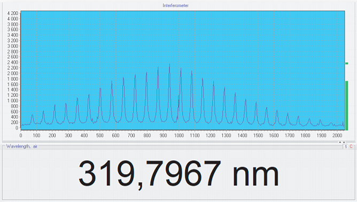
Task: Click the glitch spike near pixel 1000
Action: 178,103
